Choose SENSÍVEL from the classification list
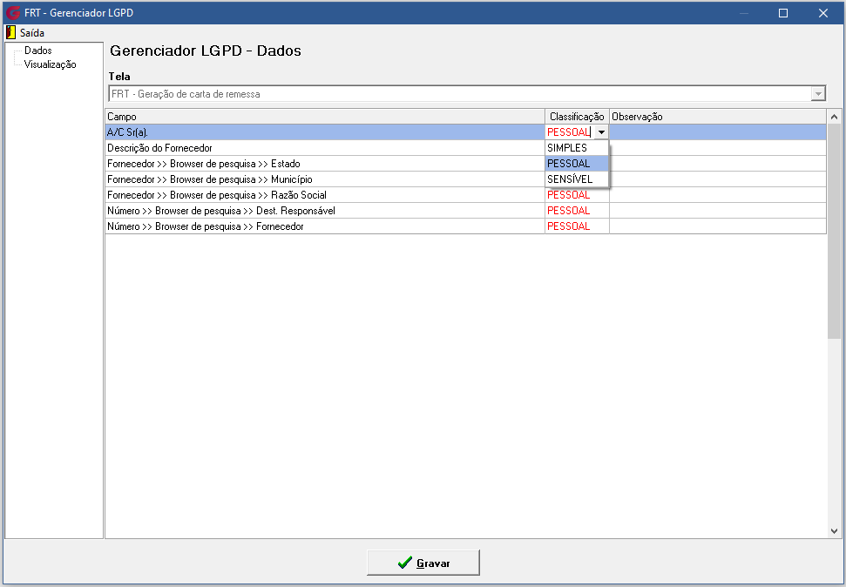Viewport: 846px width, 587px height. pyautogui.click(x=577, y=179)
